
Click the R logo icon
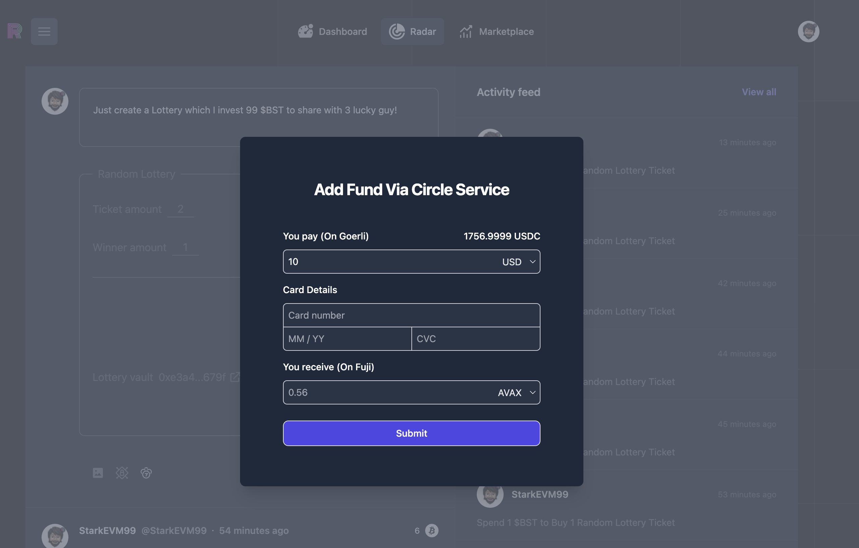[15, 32]
